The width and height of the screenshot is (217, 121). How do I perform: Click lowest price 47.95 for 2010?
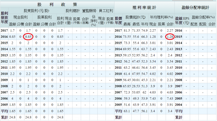(136, 74)
